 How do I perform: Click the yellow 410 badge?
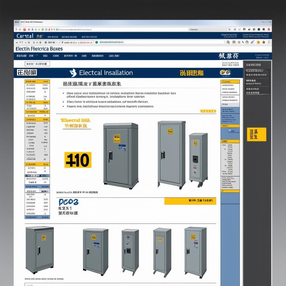click(78, 160)
